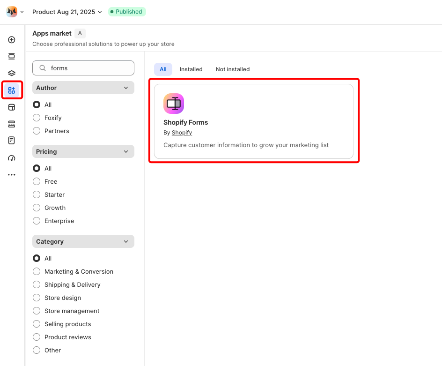Click the stacked rows sidebar icon

coord(12,124)
